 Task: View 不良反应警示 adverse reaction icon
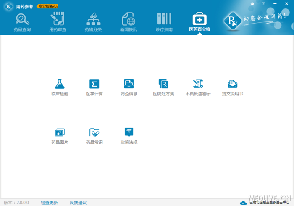pos(198,84)
